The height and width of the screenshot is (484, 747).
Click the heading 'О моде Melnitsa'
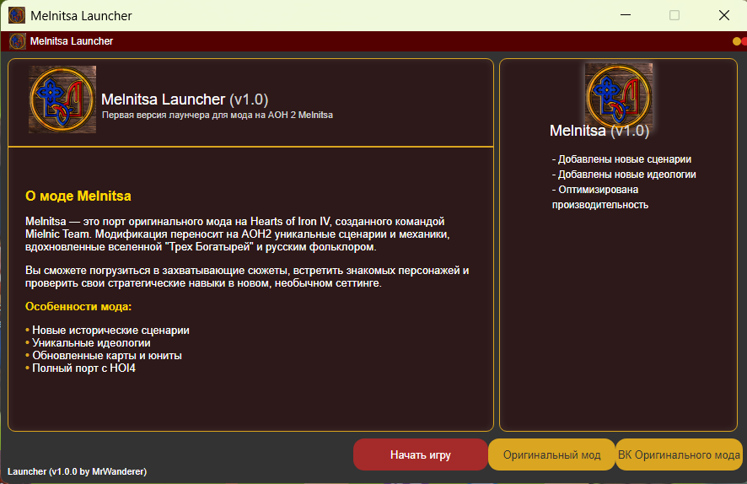click(78, 196)
